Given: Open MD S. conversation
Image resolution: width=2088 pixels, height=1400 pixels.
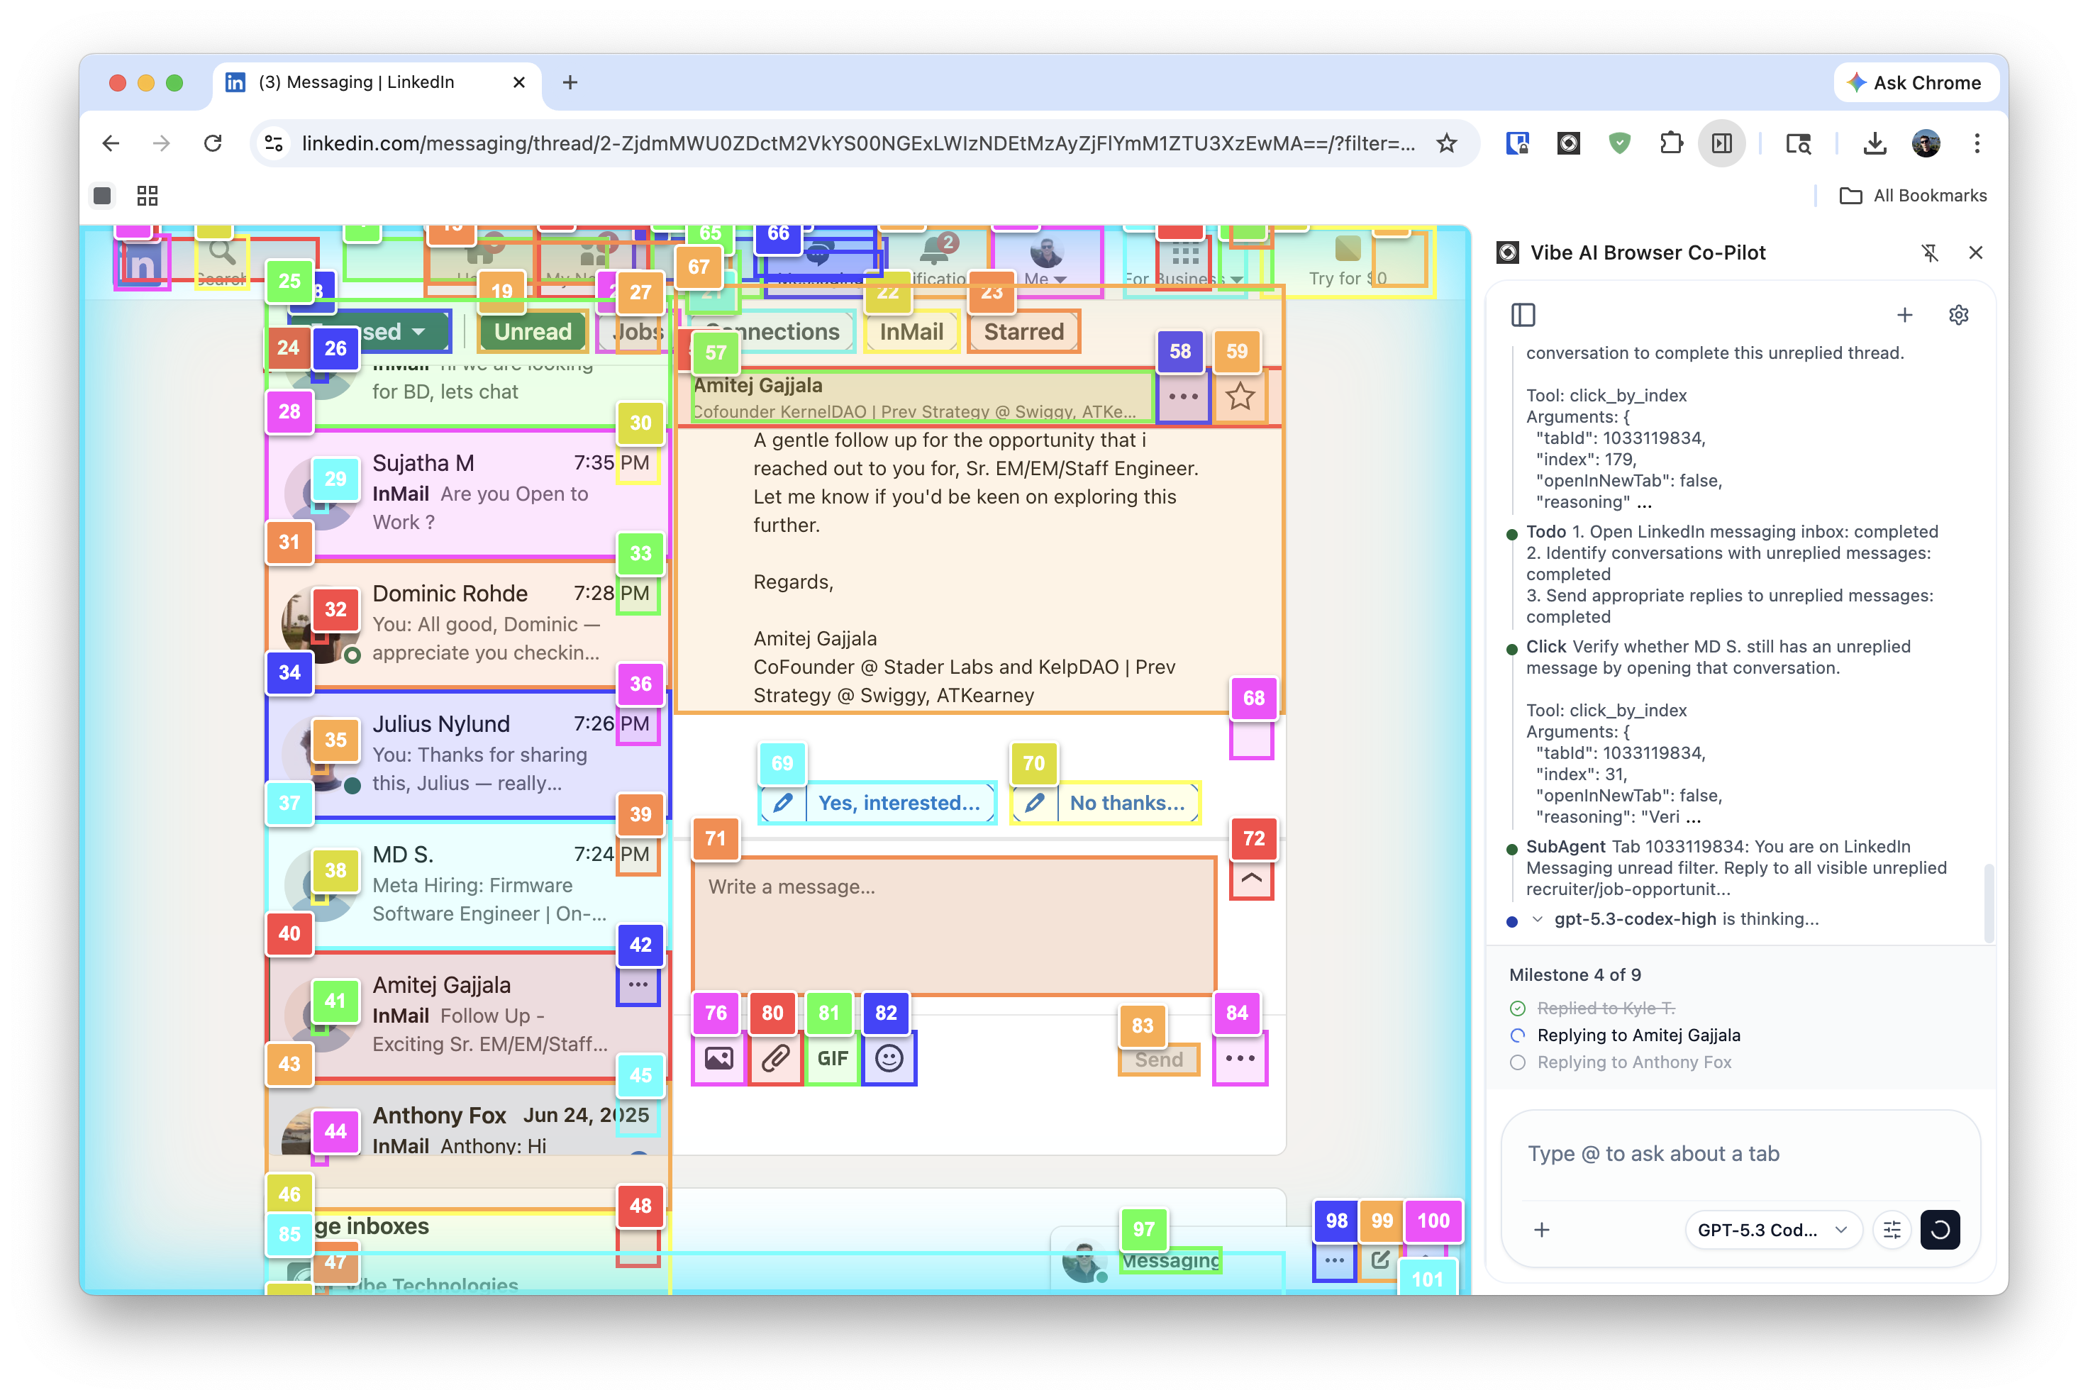Looking at the screenshot, I should 468,884.
